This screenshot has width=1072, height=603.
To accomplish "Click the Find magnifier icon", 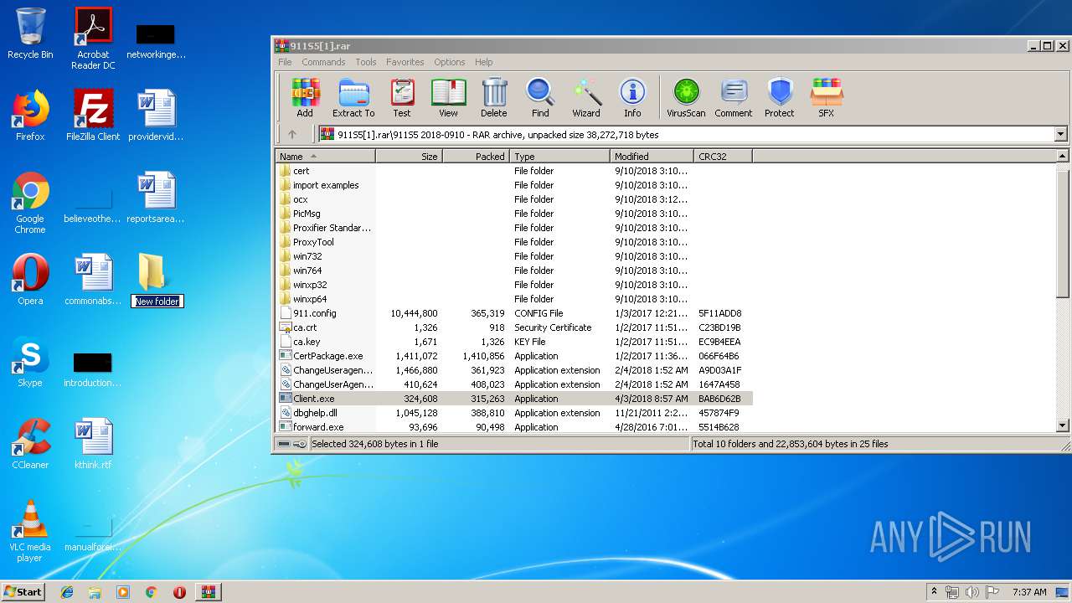I will (x=540, y=98).
